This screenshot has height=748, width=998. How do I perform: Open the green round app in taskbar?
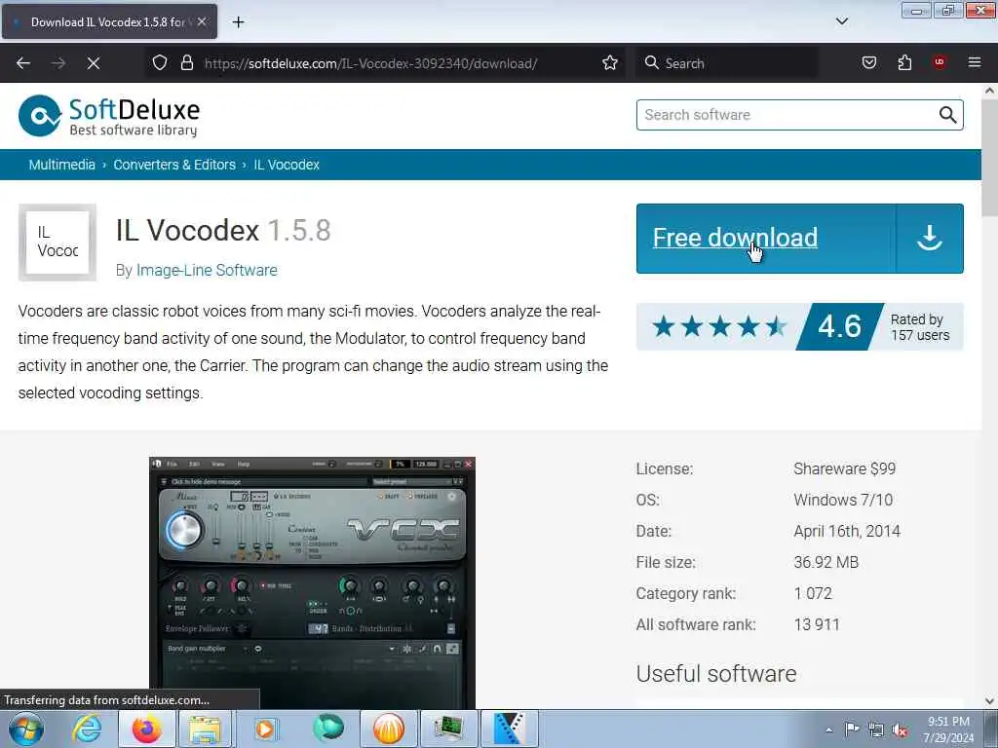pos(328,729)
